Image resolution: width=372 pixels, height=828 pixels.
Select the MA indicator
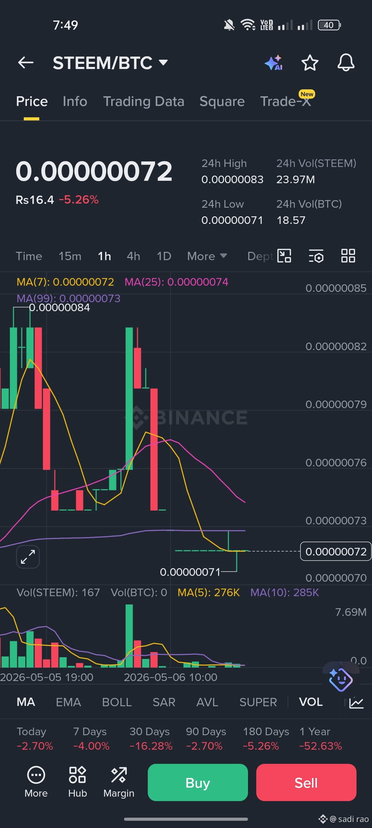[x=26, y=702]
